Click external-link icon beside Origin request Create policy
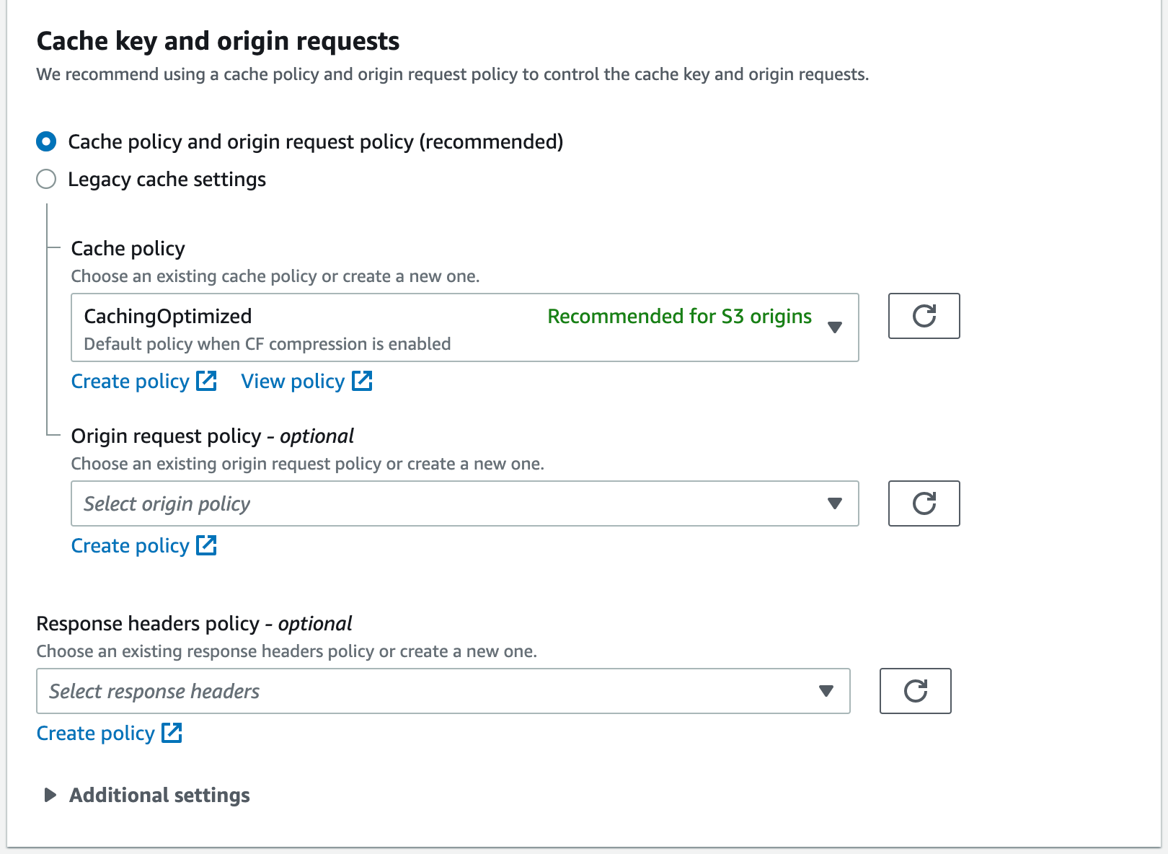This screenshot has height=854, width=1168. pyautogui.click(x=207, y=545)
